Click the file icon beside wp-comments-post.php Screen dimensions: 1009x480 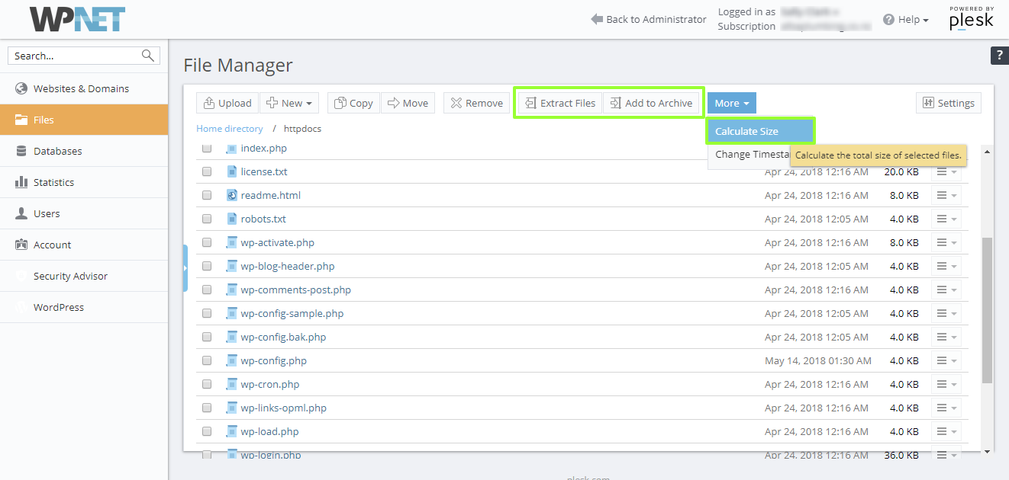tap(232, 290)
